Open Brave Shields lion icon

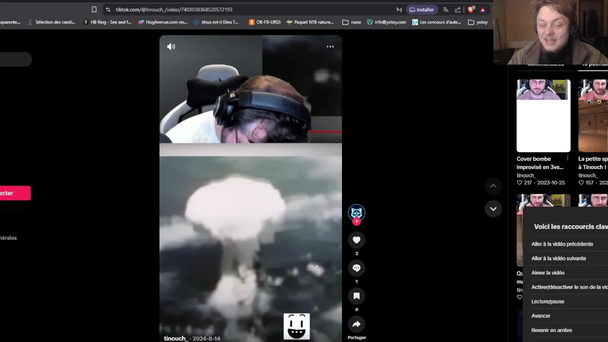tap(471, 9)
